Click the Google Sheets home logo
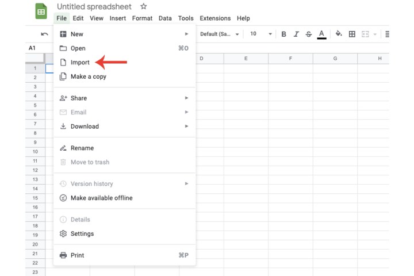Viewport: 414px width, 276px height. pyautogui.click(x=41, y=11)
